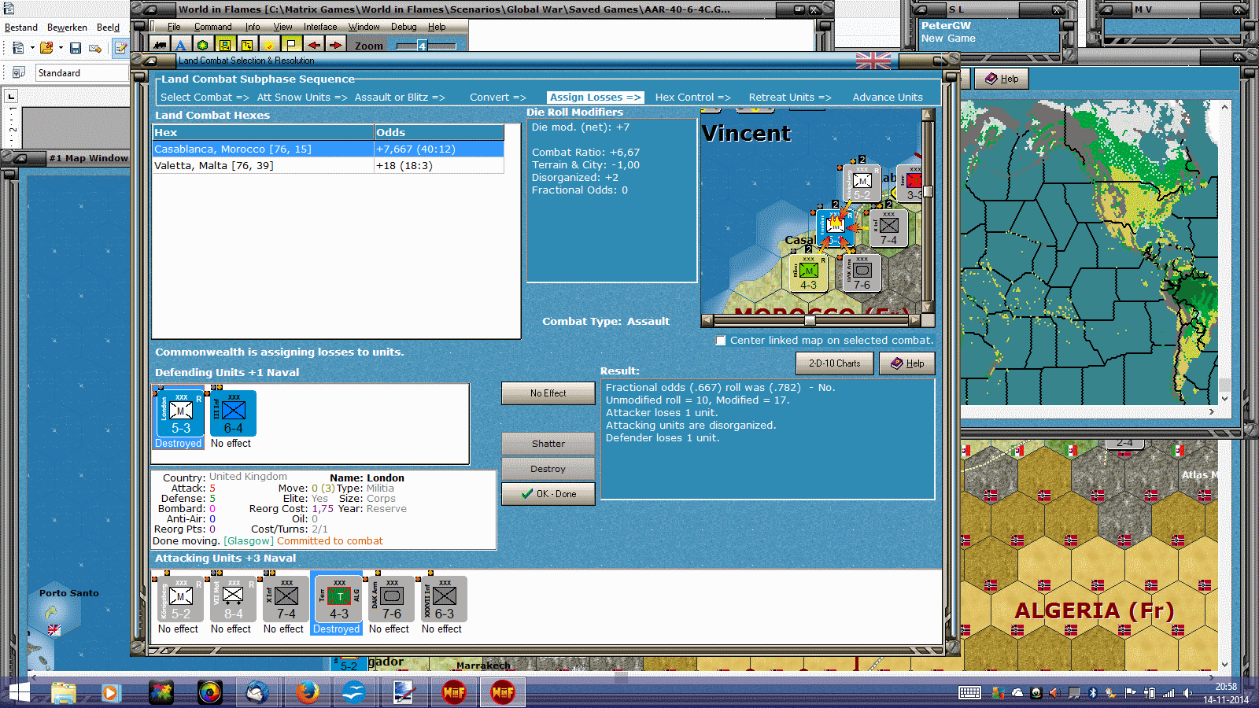Click the Advance Units subphase step
The image size is (1259, 708).
(888, 98)
